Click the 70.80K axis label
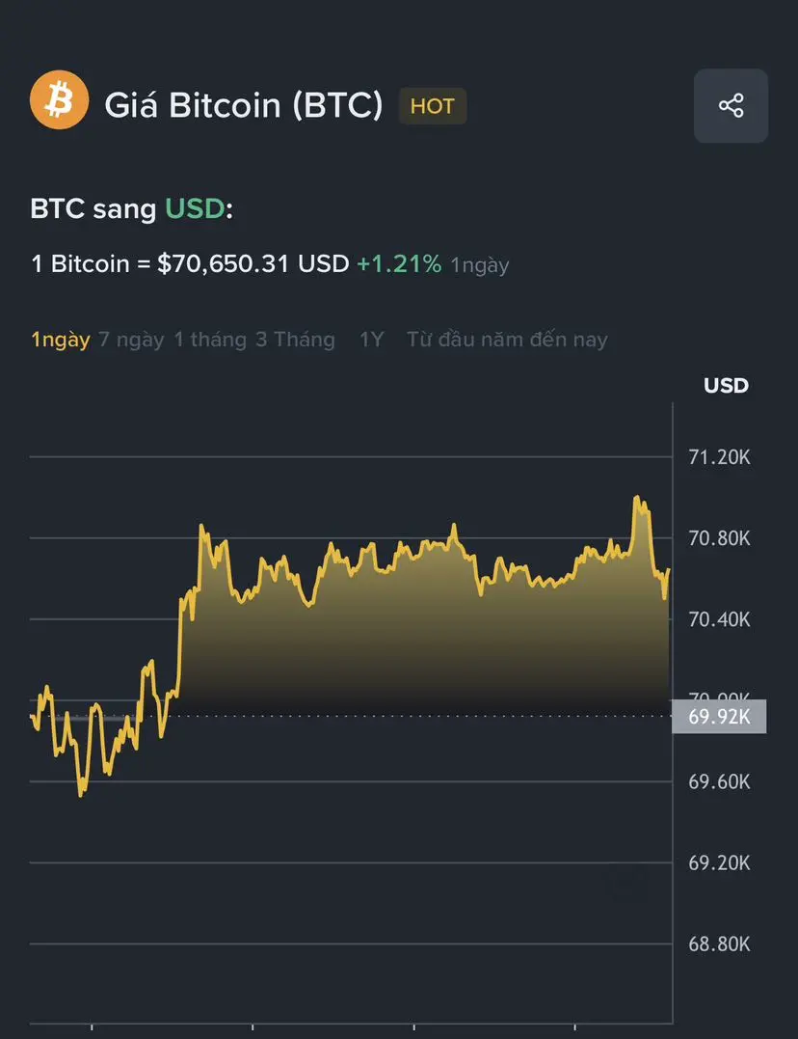Image resolution: width=798 pixels, height=1039 pixels. pos(719,538)
